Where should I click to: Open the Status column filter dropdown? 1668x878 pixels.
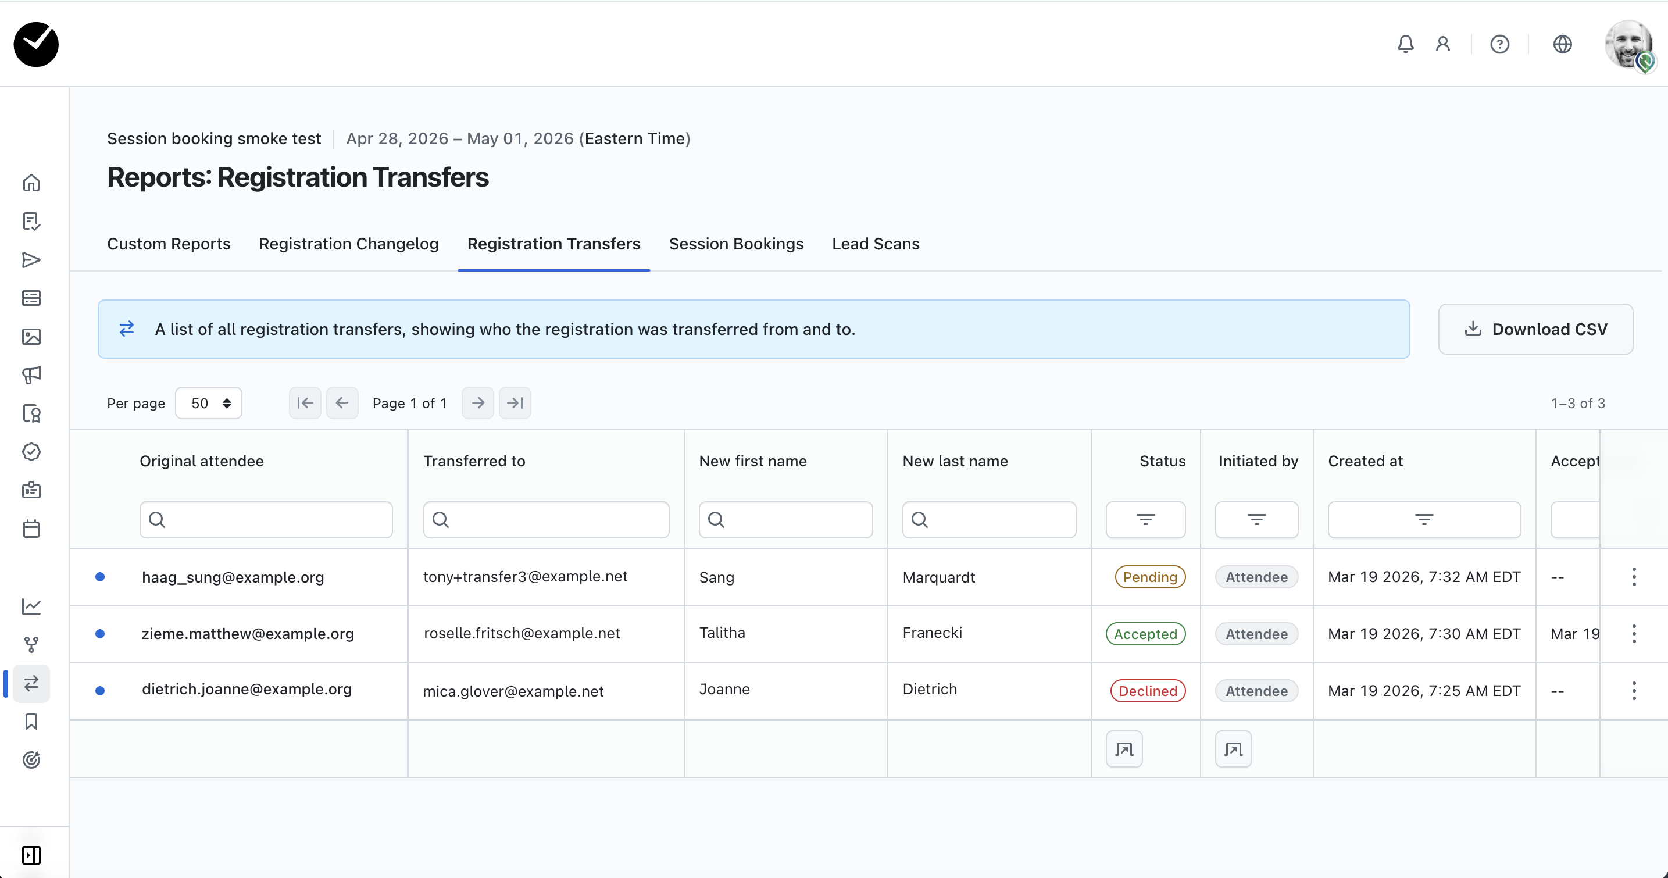tap(1145, 519)
